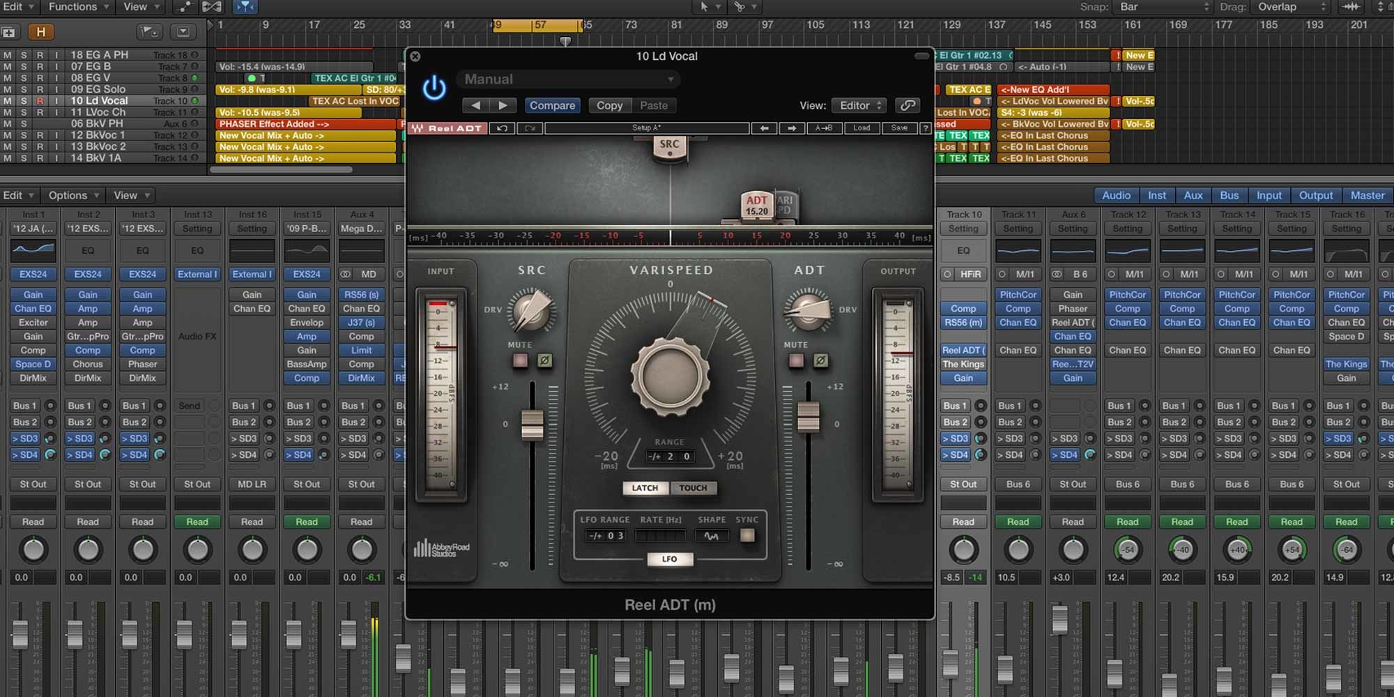Click the add track plus icon
The height and width of the screenshot is (697, 1394).
pos(8,32)
